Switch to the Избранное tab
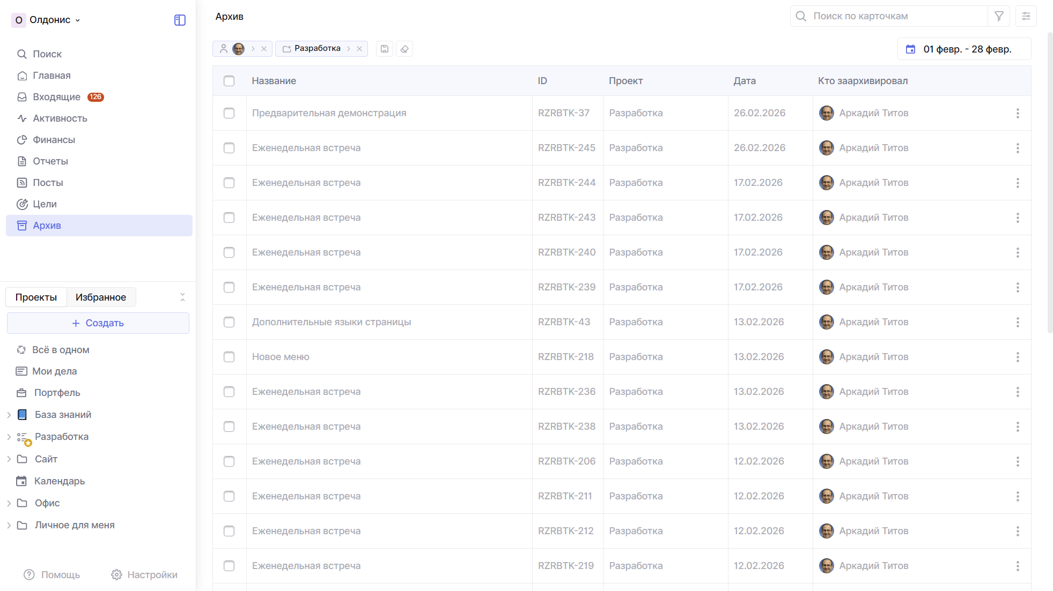 pyautogui.click(x=101, y=297)
